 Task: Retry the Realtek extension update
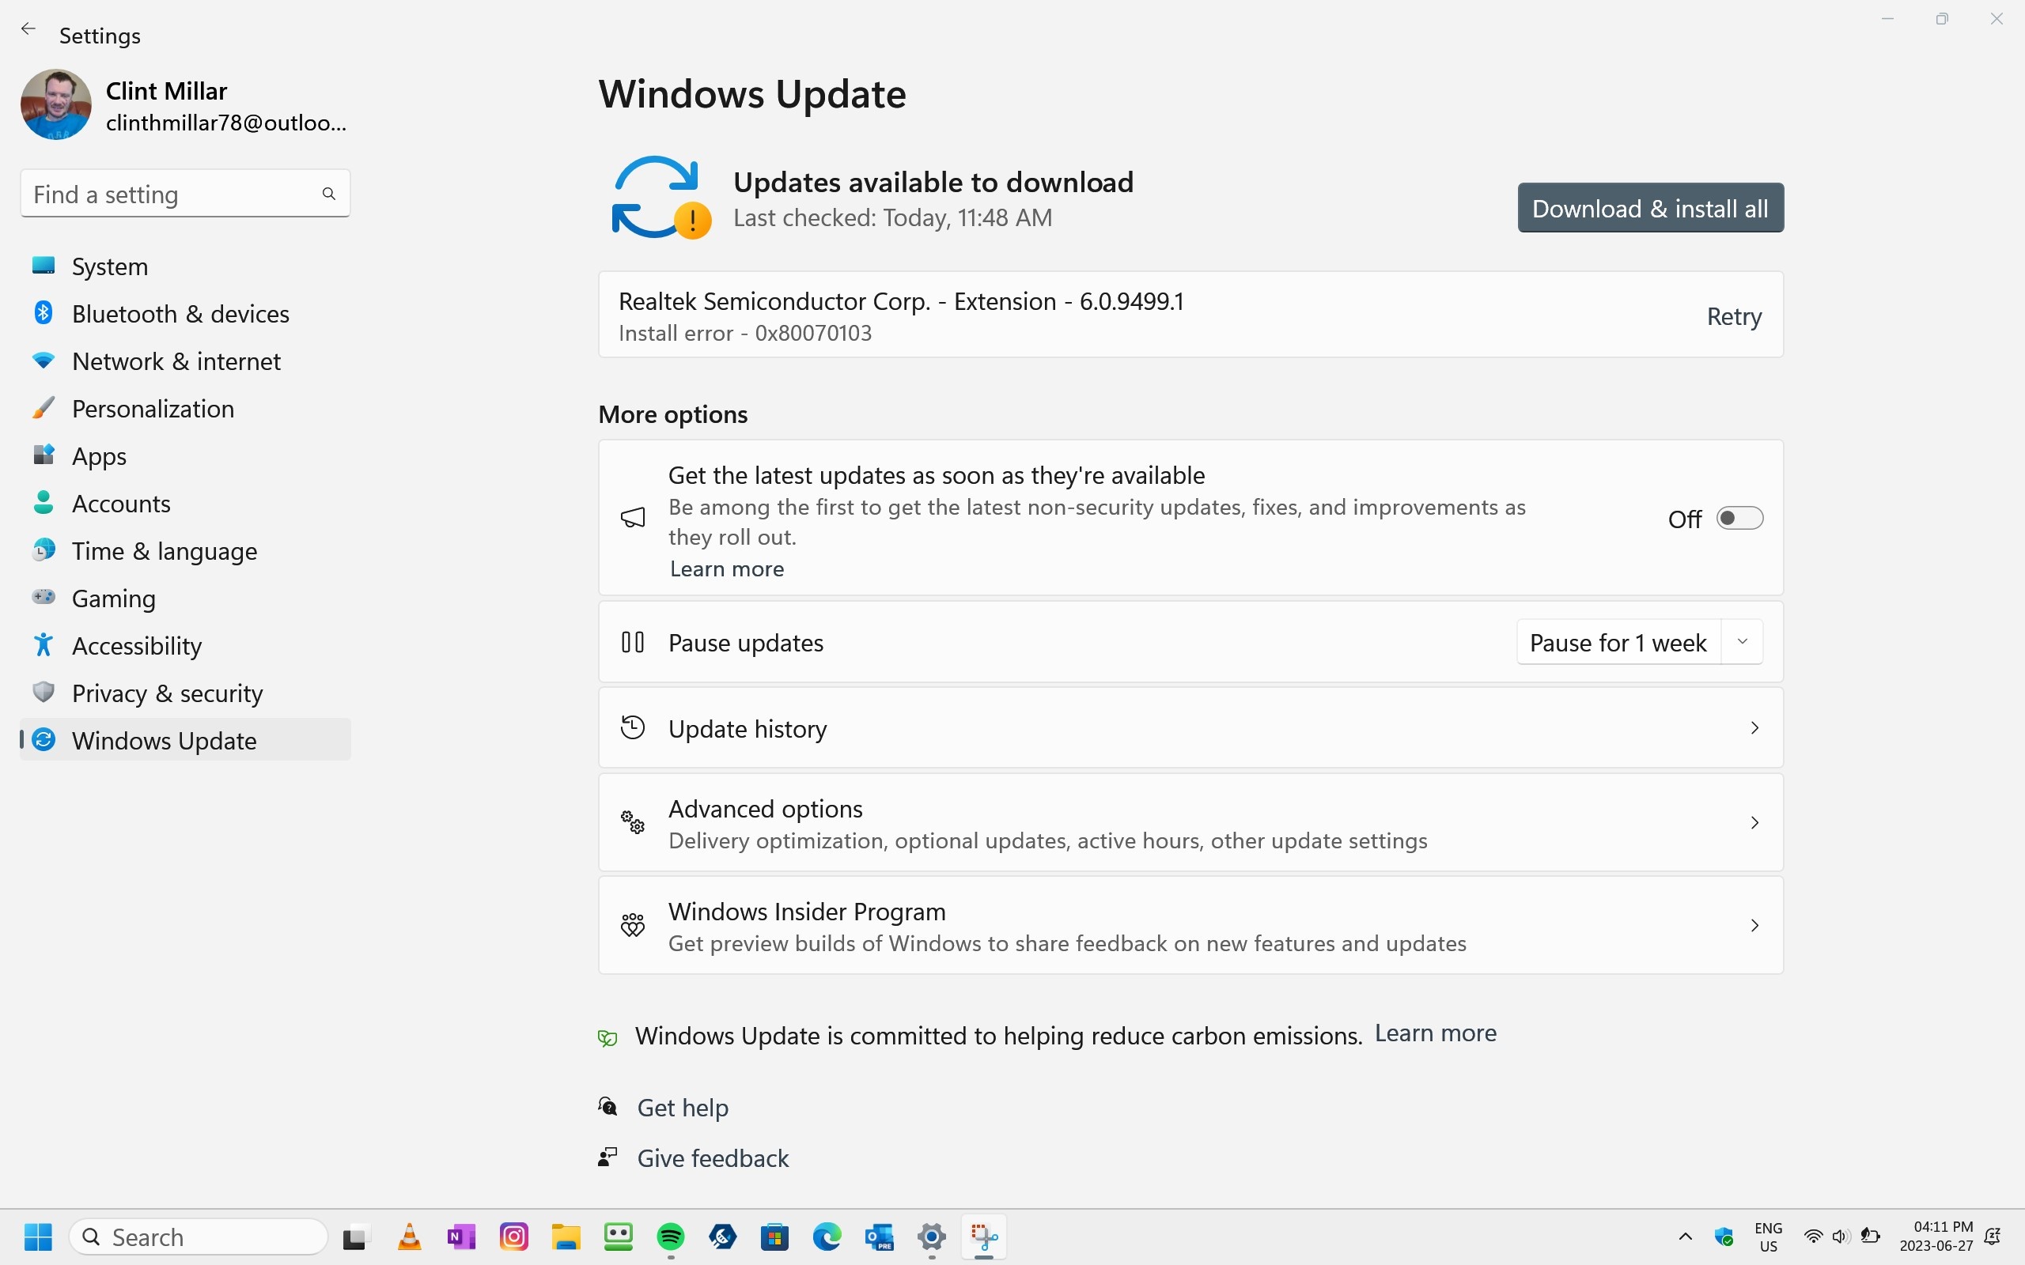point(1734,316)
